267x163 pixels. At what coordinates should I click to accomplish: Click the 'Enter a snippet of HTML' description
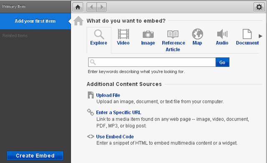click(167, 143)
